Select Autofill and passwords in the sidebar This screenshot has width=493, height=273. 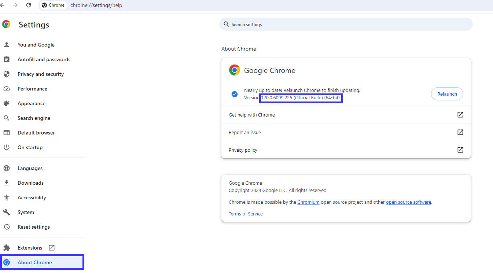44,59
